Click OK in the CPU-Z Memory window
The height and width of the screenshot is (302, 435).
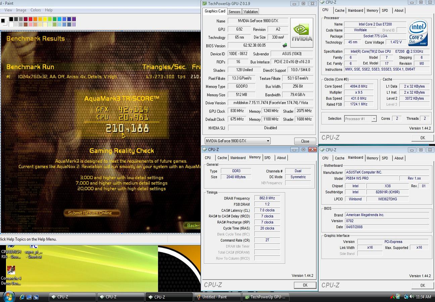305,285
